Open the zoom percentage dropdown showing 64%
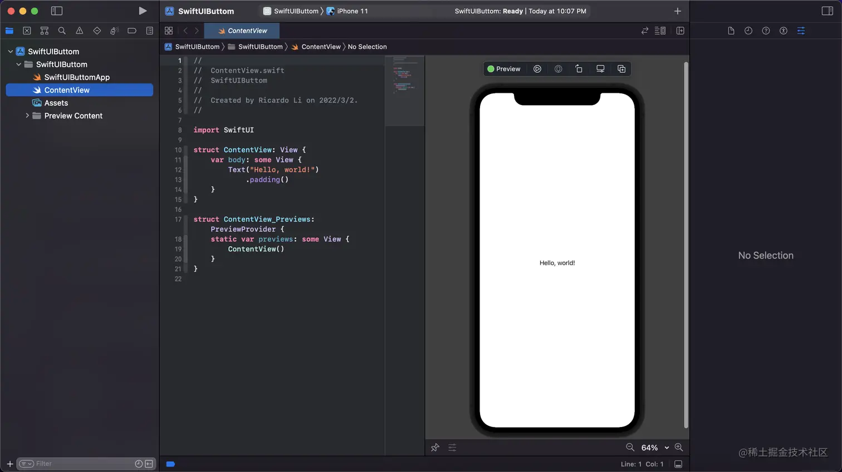Viewport: 842px width, 472px height. tap(657, 448)
